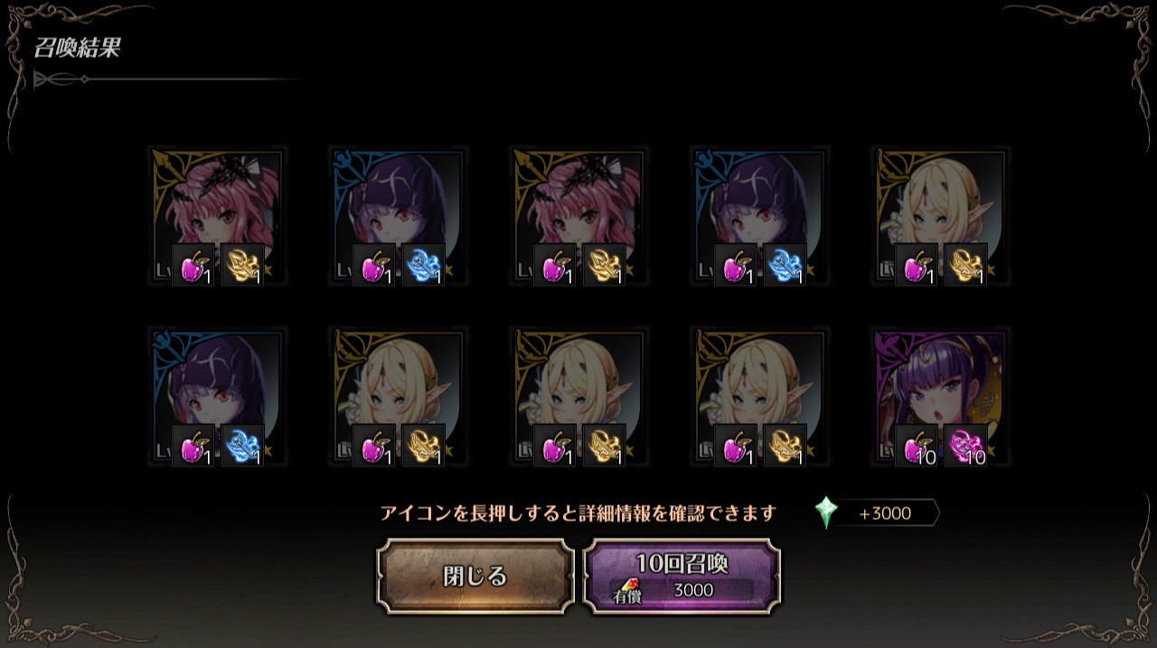This screenshot has width=1157, height=648.
Task: Select the middle pink-haired character portrait
Action: click(x=578, y=217)
